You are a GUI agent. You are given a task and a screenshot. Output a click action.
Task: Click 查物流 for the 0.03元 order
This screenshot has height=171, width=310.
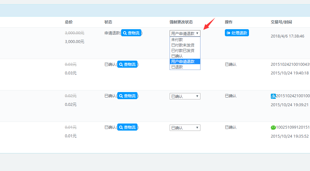click(x=127, y=64)
